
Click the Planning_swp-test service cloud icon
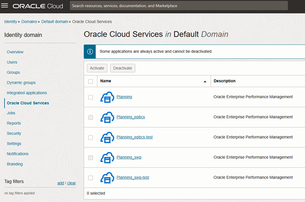107,178
